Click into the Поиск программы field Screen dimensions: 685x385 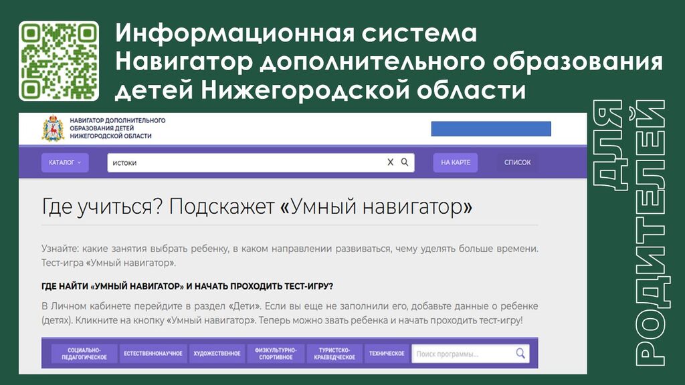click(462, 354)
